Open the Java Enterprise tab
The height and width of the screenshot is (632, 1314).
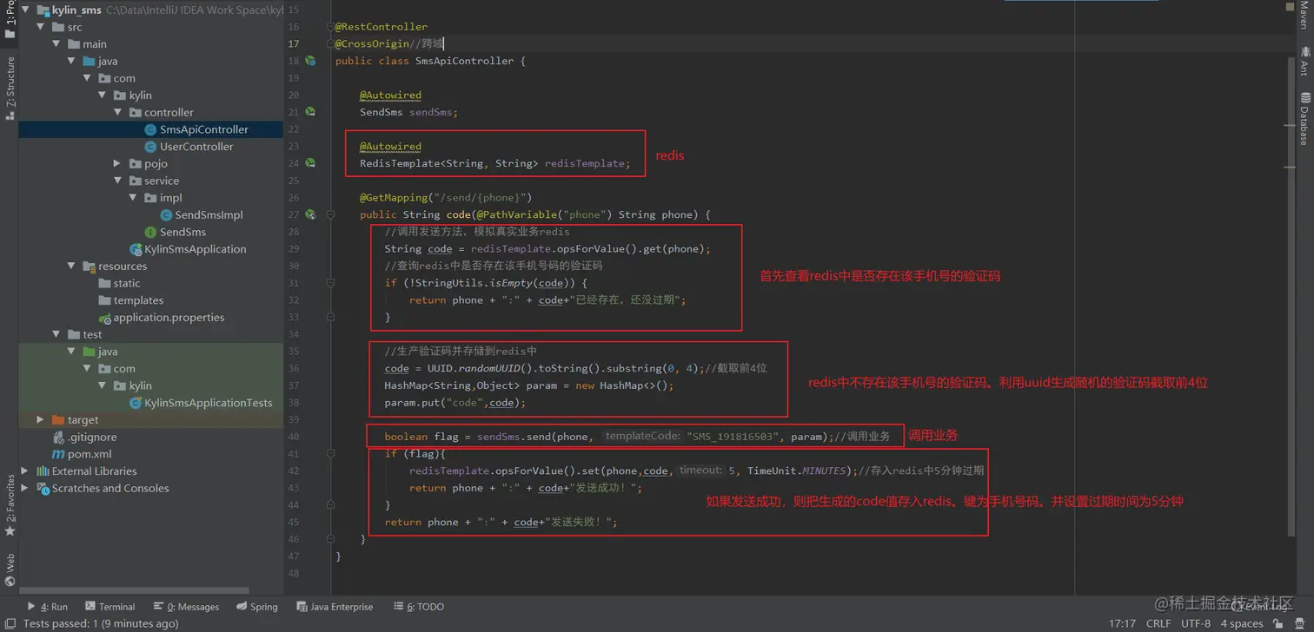coord(335,607)
